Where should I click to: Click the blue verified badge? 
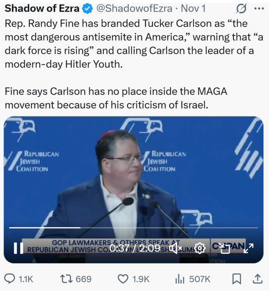point(88,8)
